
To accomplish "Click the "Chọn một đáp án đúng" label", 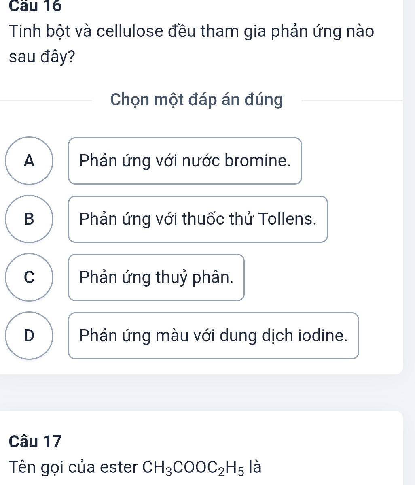I will (x=197, y=100).
